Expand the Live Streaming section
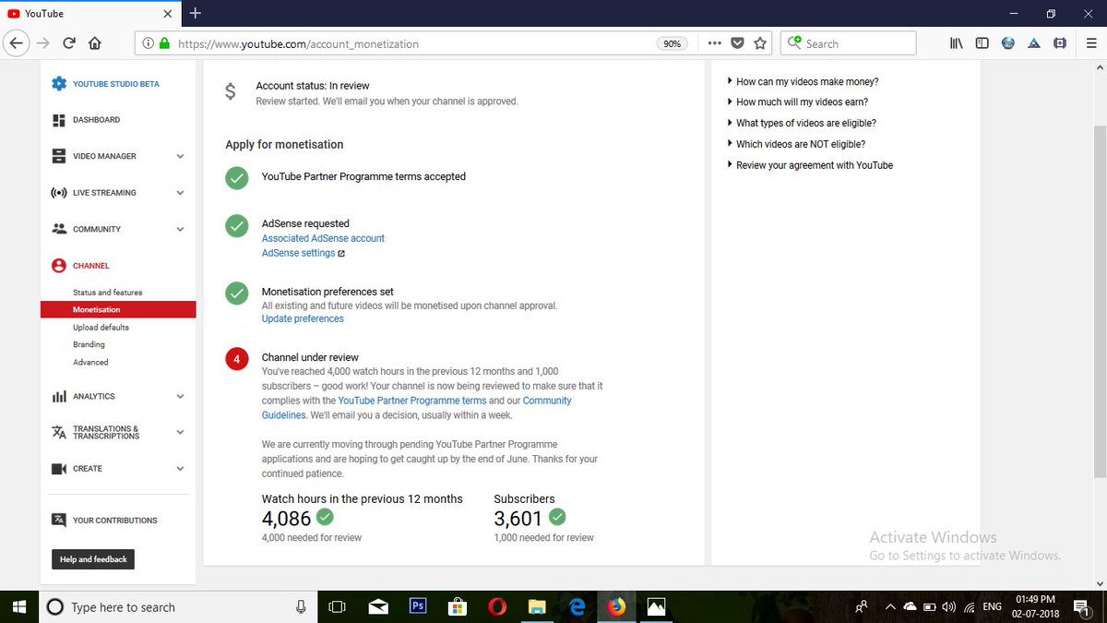This screenshot has height=623, width=1107. [180, 193]
